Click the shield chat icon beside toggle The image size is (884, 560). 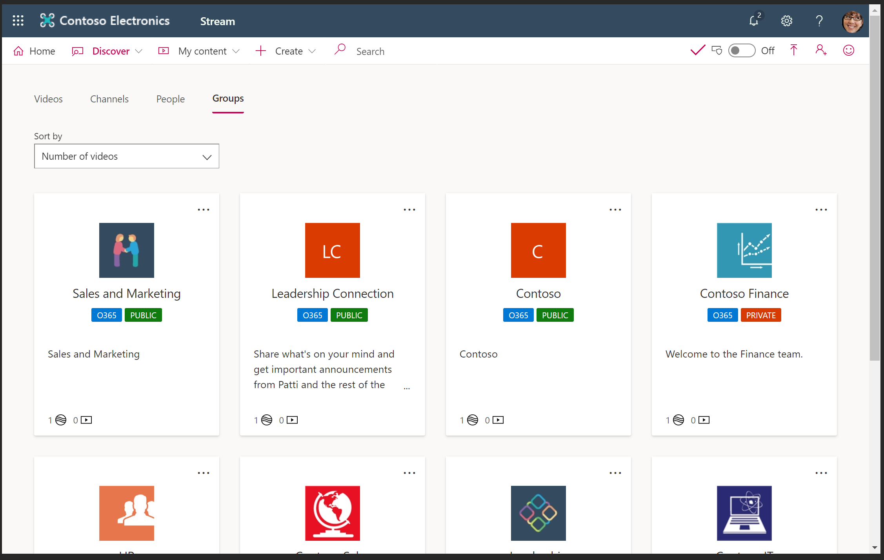(717, 51)
